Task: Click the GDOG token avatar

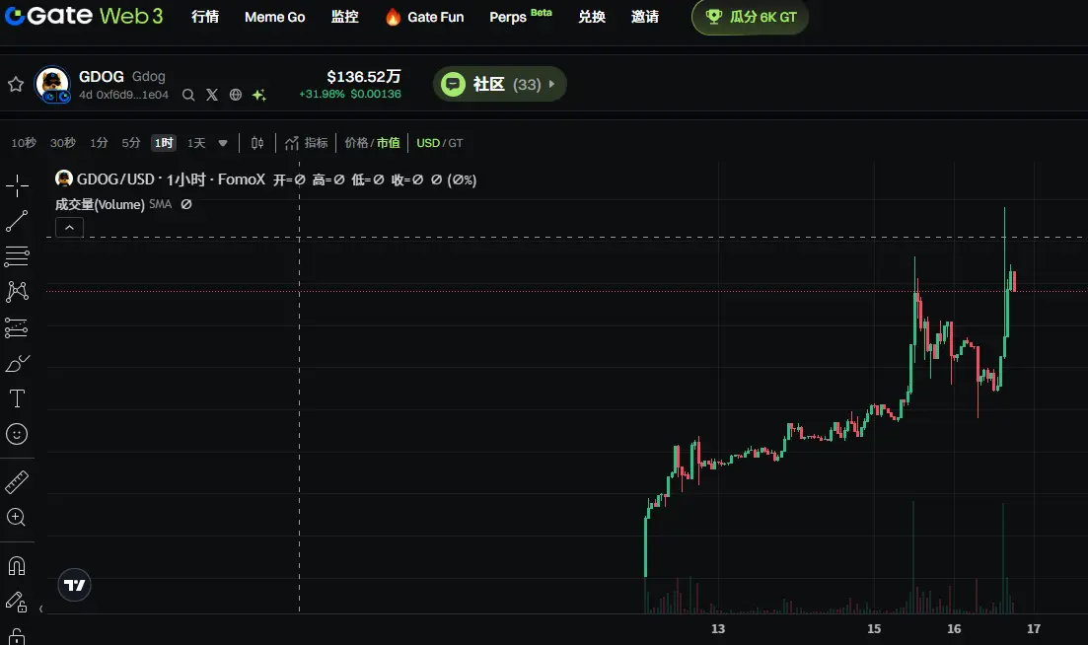Action: coord(52,84)
